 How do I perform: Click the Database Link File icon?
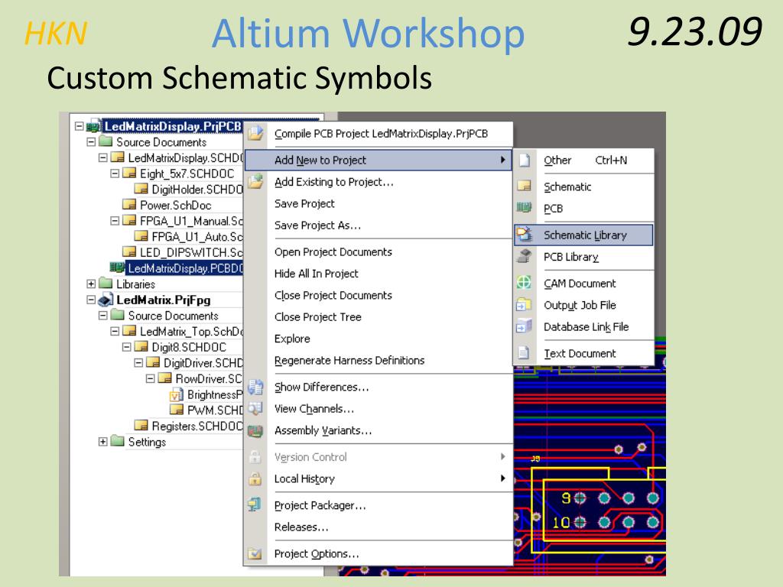(524, 326)
